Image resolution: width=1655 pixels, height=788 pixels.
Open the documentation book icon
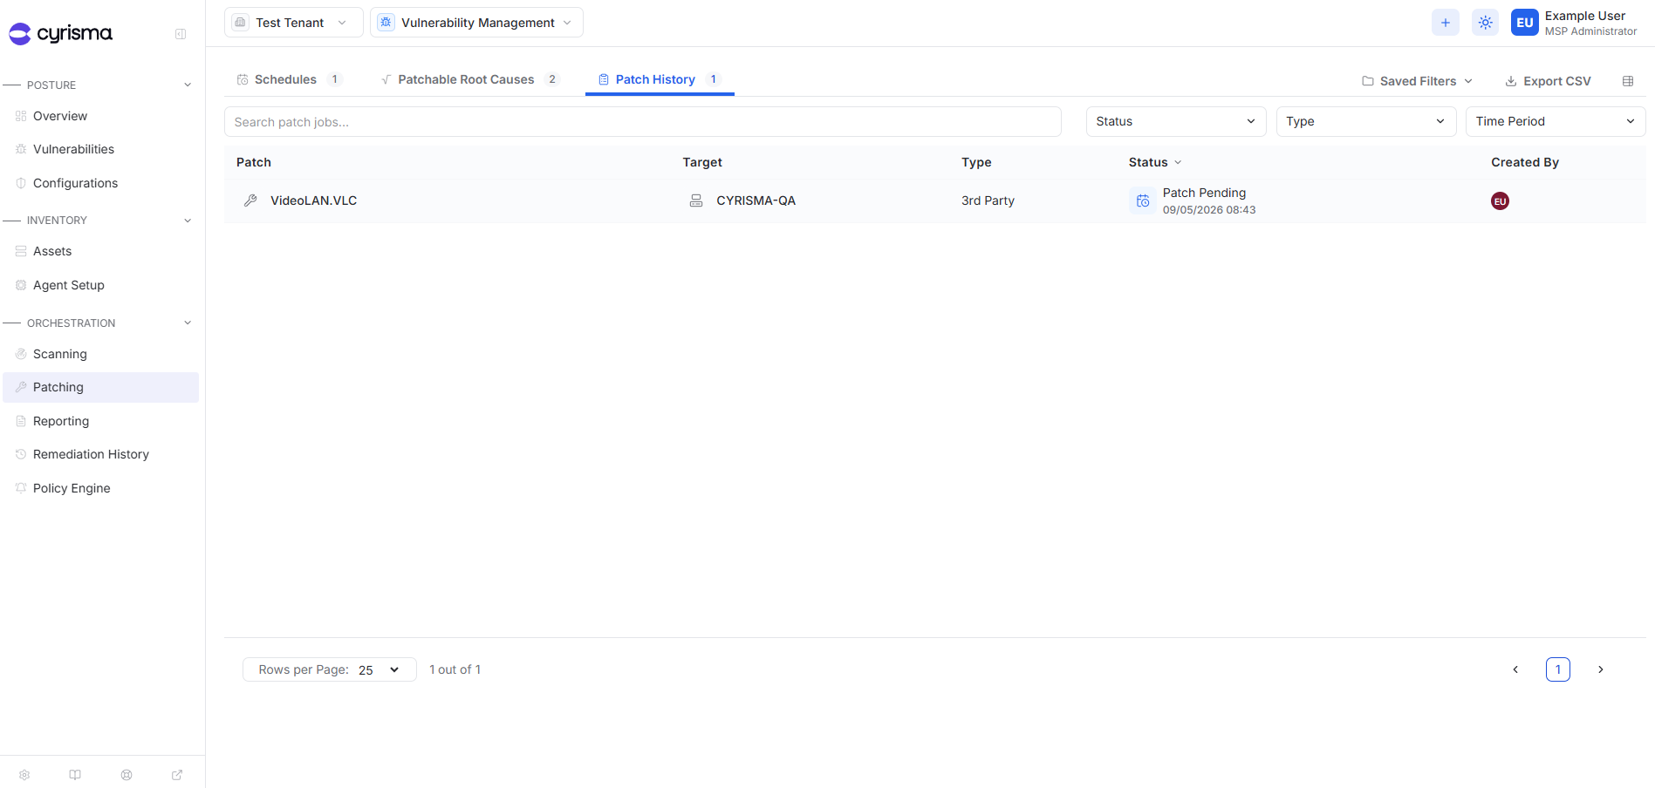click(x=75, y=775)
